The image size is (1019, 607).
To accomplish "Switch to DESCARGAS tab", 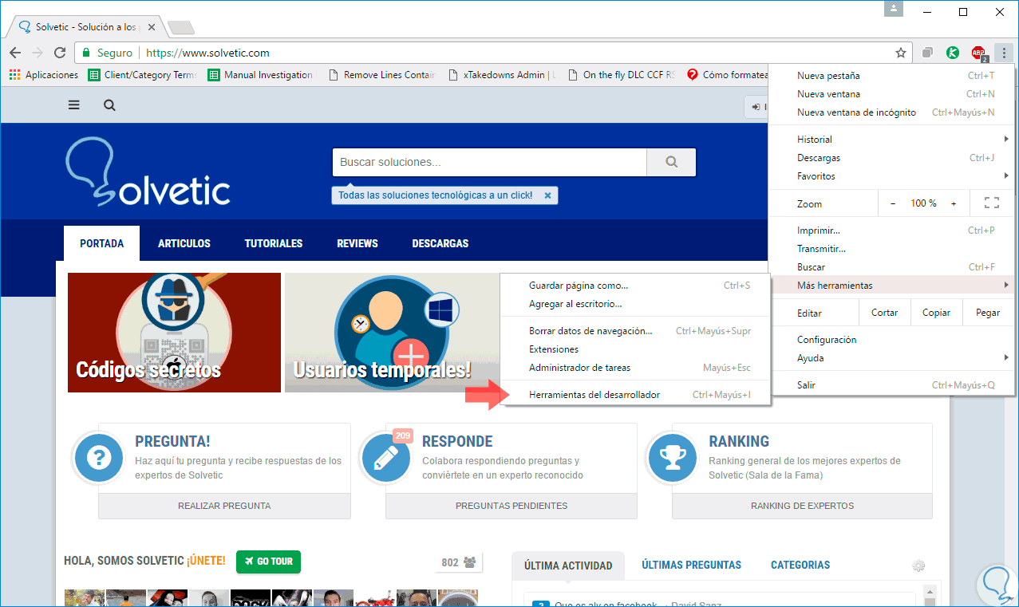I will point(440,243).
